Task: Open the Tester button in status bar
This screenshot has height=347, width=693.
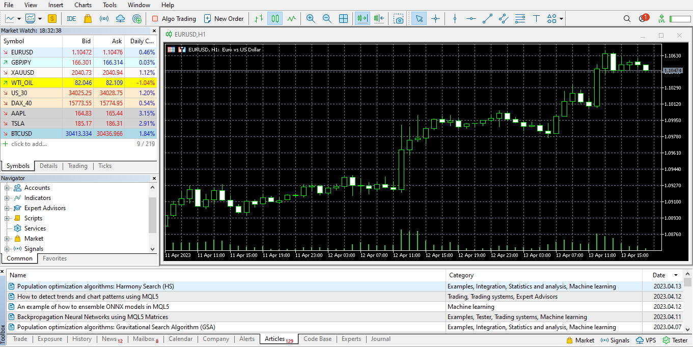Action: click(x=675, y=340)
